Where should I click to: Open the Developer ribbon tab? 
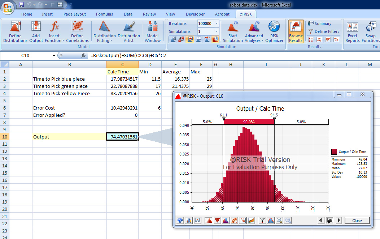[195, 14]
